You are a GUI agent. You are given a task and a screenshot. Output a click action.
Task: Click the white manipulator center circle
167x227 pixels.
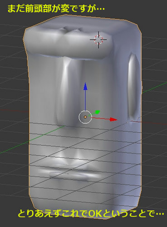[85, 117]
